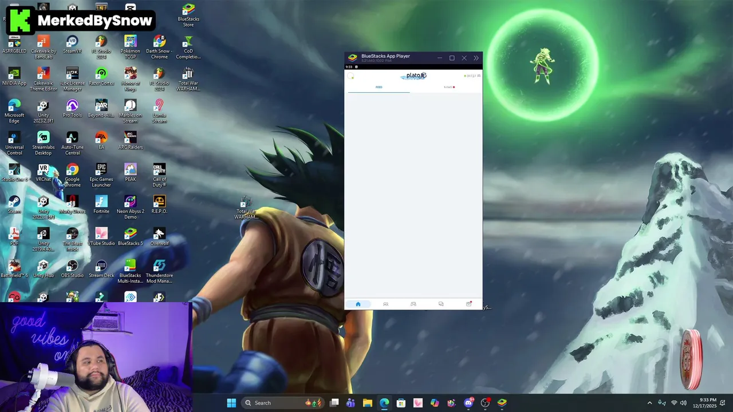Open the Streamlabs Desktop shortcut
Screen dimensions: 733x412
pos(44,144)
